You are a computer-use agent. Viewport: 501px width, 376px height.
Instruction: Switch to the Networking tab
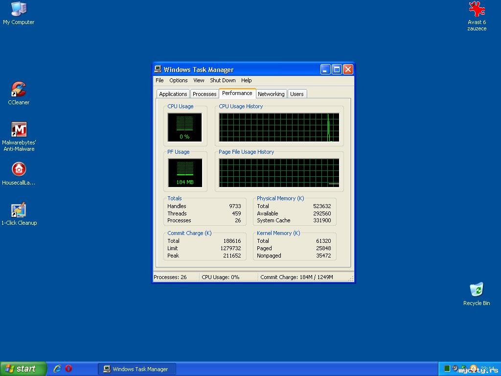coord(271,94)
